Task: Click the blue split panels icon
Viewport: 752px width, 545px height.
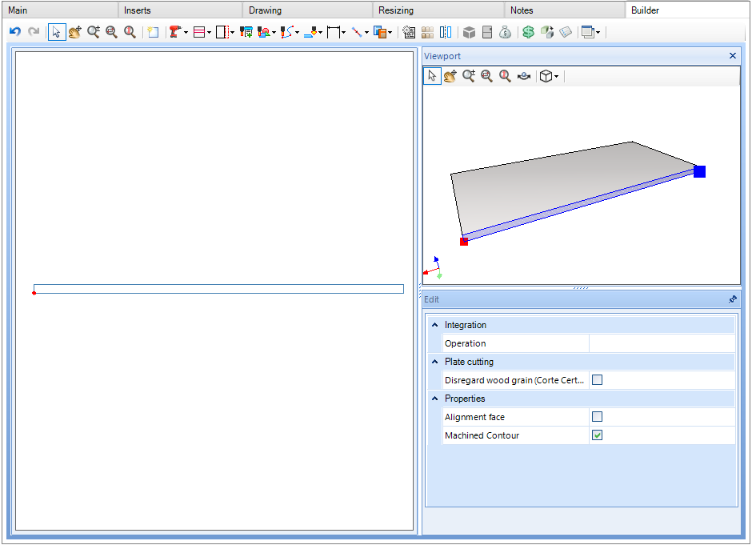Action: click(446, 32)
